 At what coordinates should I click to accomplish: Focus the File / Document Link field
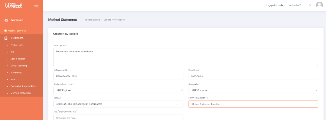pyautogui.click(x=118, y=118)
